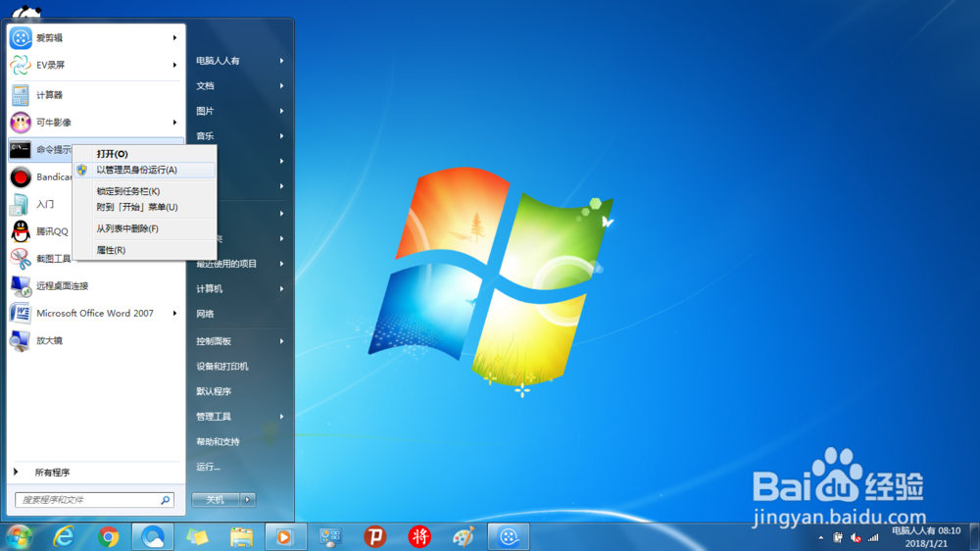Open sticky notes taskbar icon
This screenshot has width=980, height=551.
pos(197,536)
